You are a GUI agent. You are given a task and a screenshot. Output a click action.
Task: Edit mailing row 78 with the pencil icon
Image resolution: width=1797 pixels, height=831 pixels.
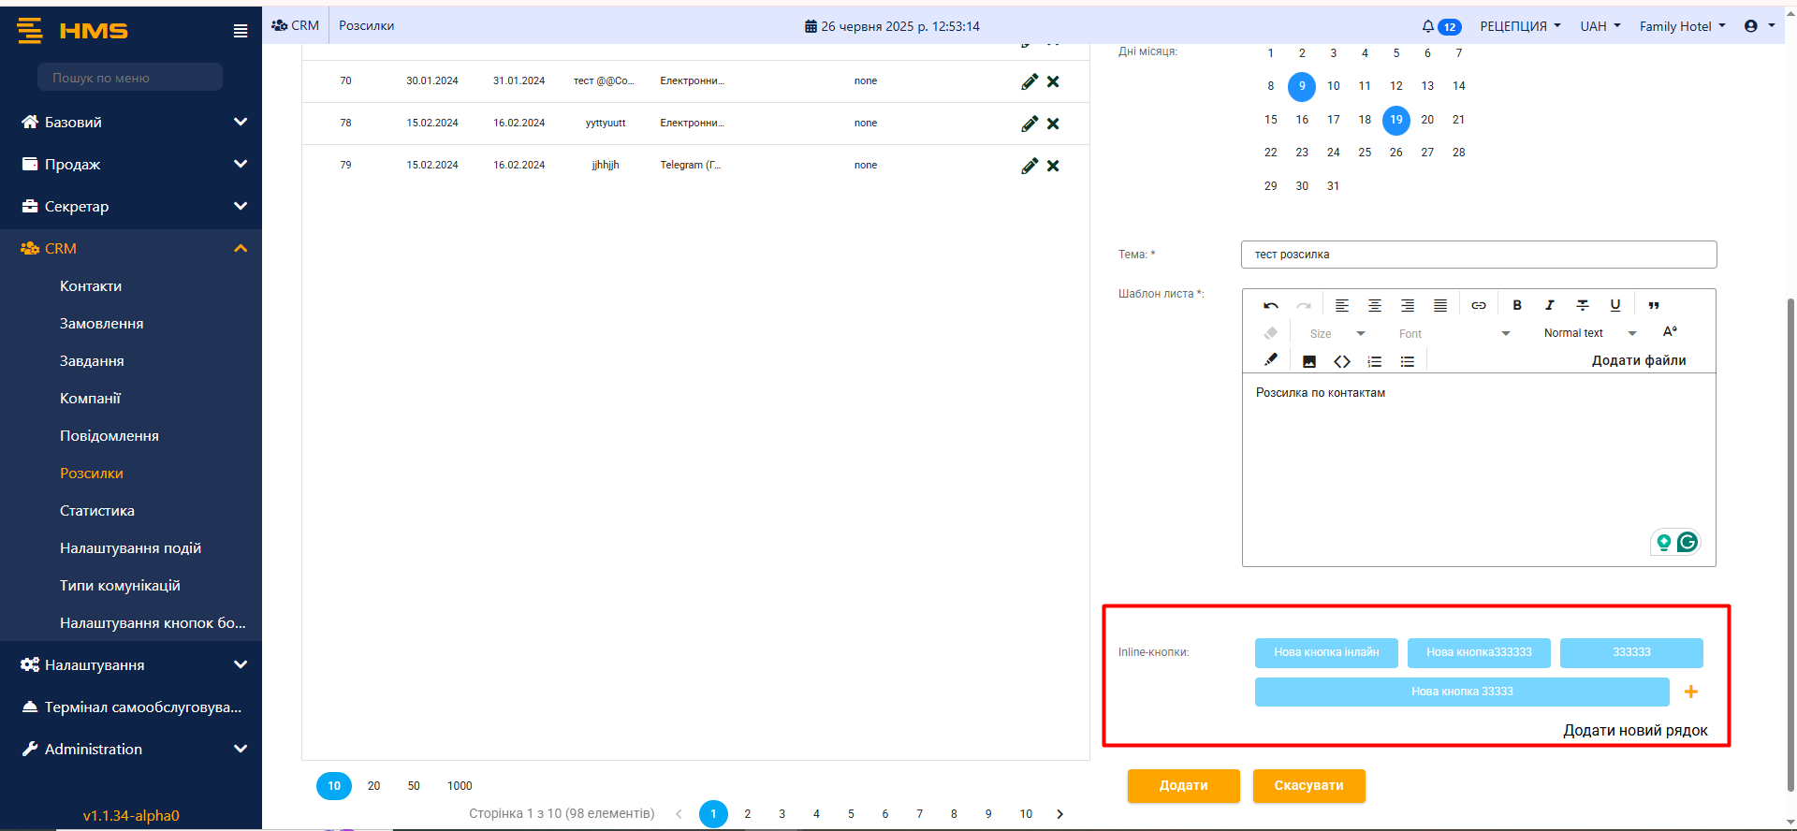[1029, 124]
